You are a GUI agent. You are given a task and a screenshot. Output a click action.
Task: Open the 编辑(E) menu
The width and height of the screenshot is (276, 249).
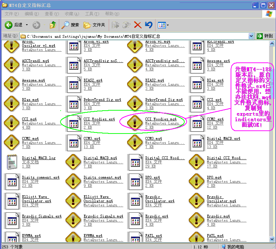[x=32, y=14]
